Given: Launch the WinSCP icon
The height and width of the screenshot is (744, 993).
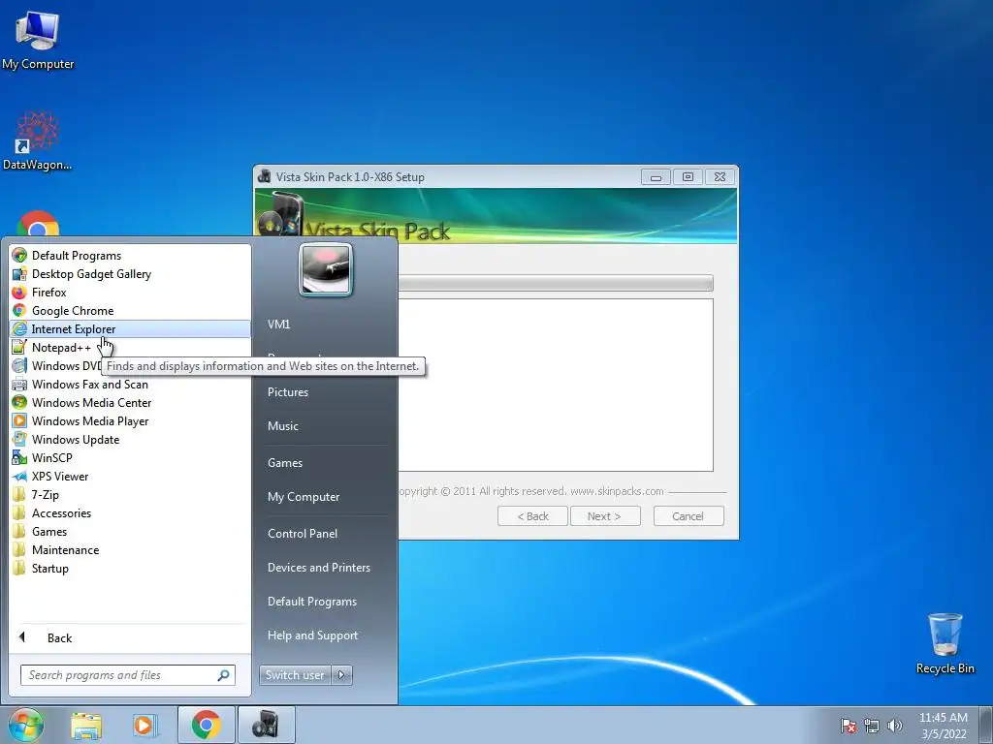Looking at the screenshot, I should [19, 457].
